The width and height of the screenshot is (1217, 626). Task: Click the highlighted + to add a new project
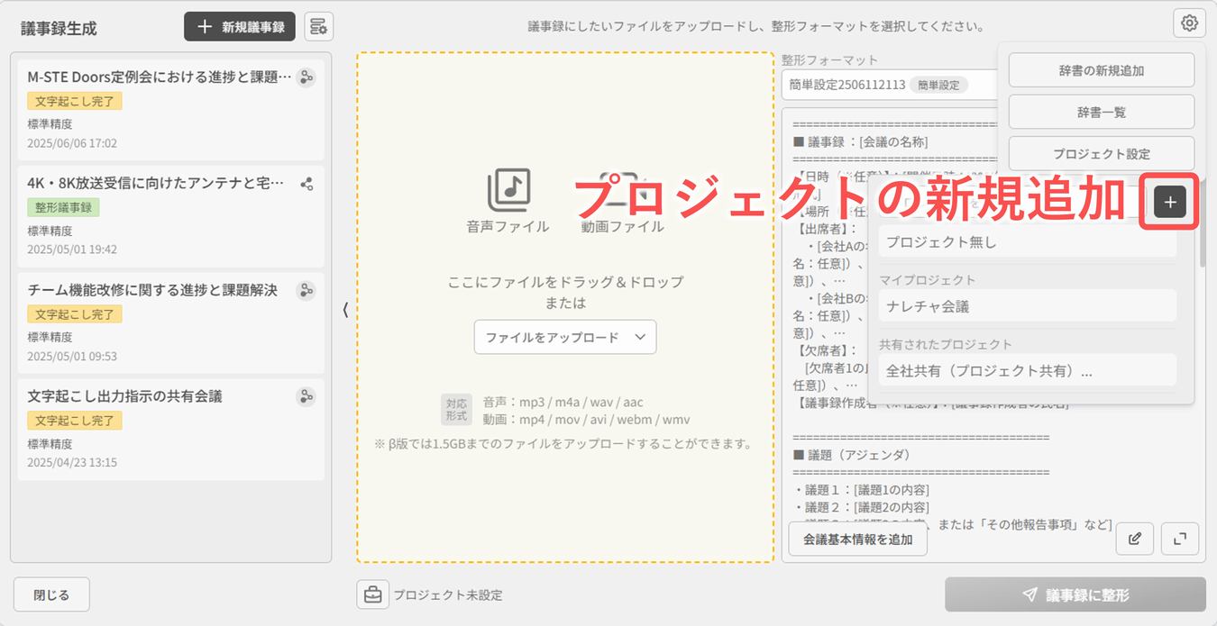coord(1168,202)
